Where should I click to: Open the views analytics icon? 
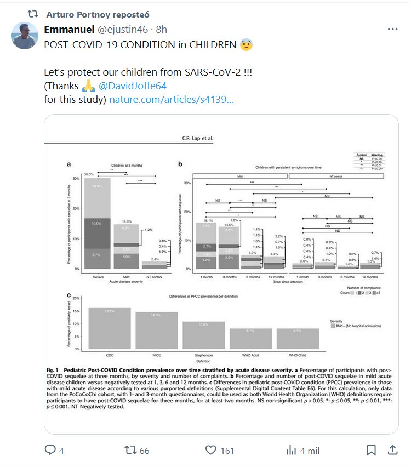point(291,450)
